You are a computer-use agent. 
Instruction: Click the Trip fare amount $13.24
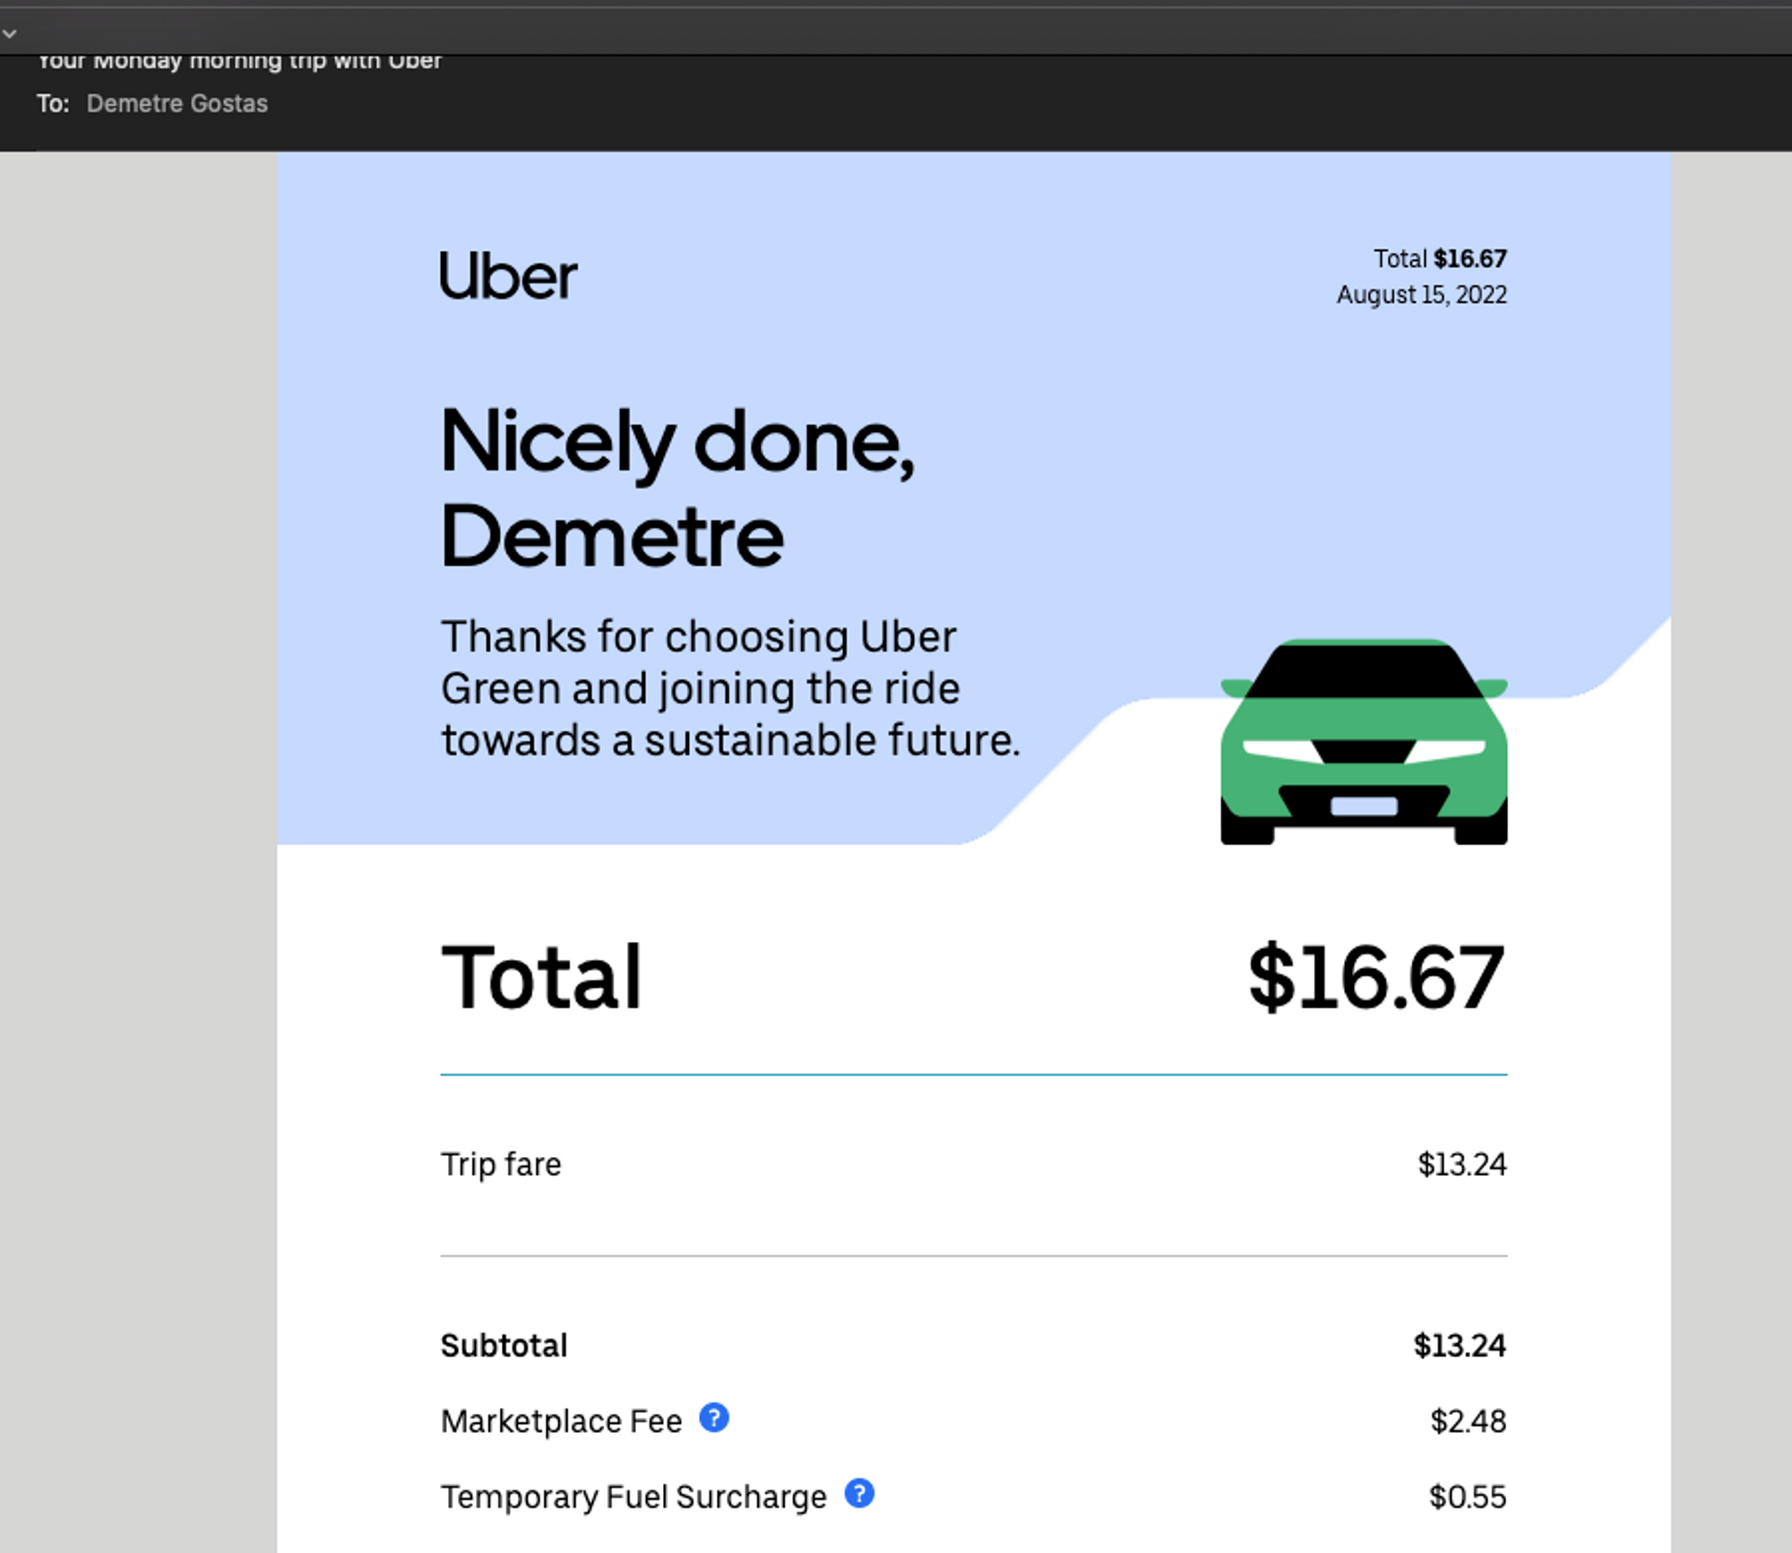click(x=1462, y=1164)
